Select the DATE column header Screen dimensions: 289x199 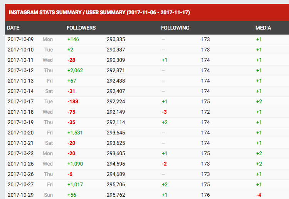13,28
